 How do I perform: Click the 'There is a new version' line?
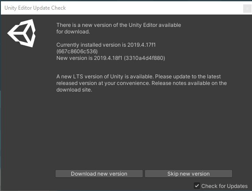pos(119,25)
